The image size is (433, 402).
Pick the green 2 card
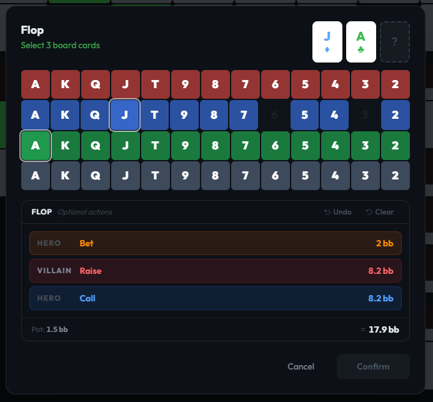pyautogui.click(x=395, y=146)
